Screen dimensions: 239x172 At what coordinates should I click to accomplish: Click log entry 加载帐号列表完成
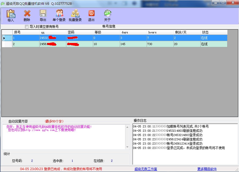tap(171, 126)
